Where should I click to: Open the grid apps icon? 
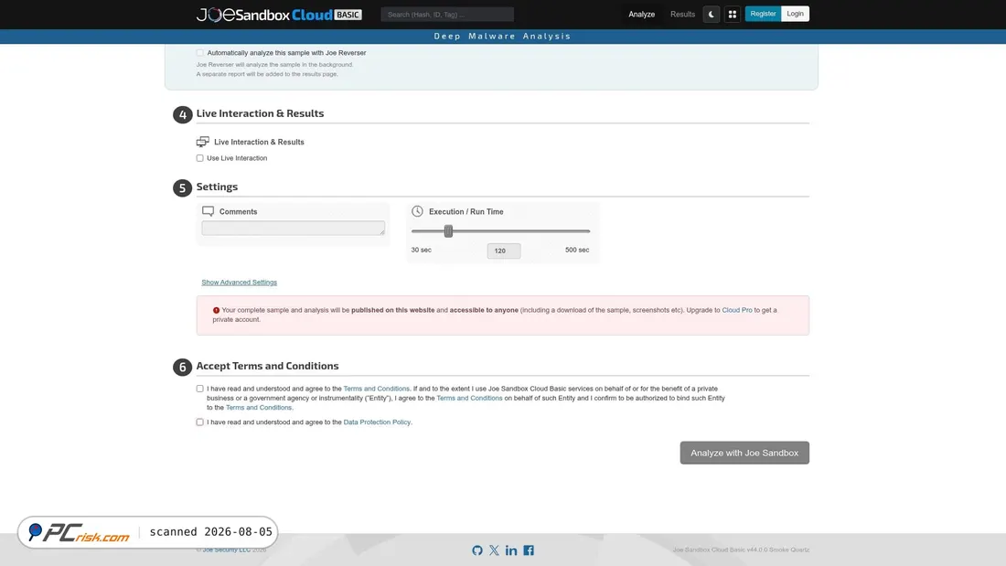pyautogui.click(x=732, y=14)
